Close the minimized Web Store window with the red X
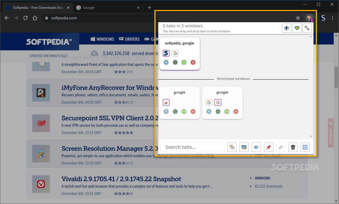Screen dimensions: 339x204 (x=193, y=112)
